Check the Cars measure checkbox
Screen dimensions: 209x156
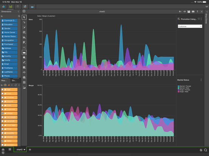point(2,93)
